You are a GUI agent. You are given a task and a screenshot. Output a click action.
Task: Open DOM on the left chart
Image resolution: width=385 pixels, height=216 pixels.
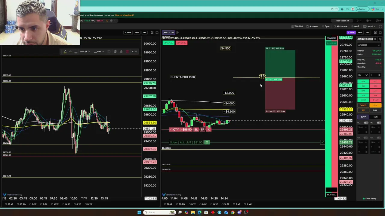click(x=137, y=32)
